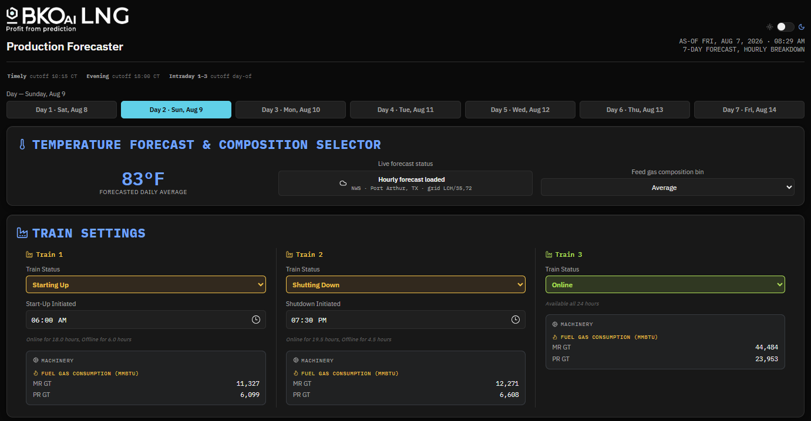This screenshot has height=421, width=811.
Task: Click the Available all 24 hours note
Action: click(x=572, y=304)
